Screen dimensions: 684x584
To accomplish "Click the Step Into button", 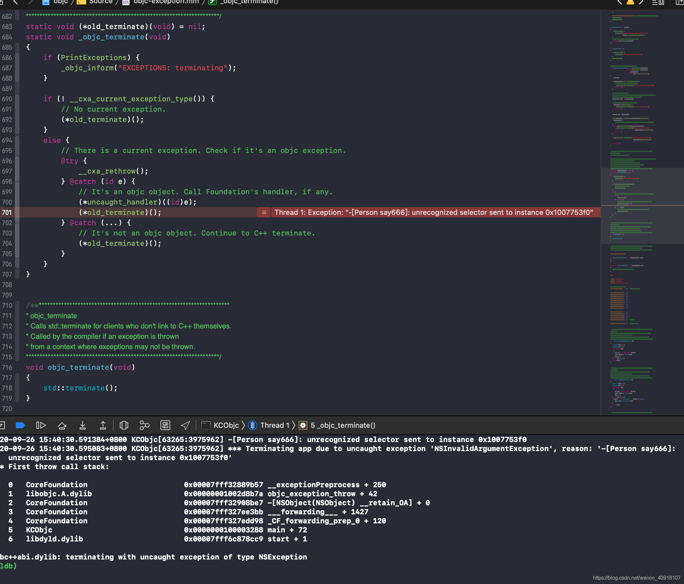I will point(83,425).
